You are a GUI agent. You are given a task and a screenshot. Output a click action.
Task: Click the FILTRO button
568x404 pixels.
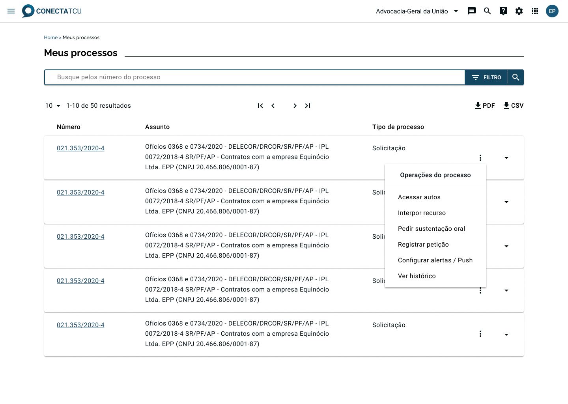click(486, 77)
